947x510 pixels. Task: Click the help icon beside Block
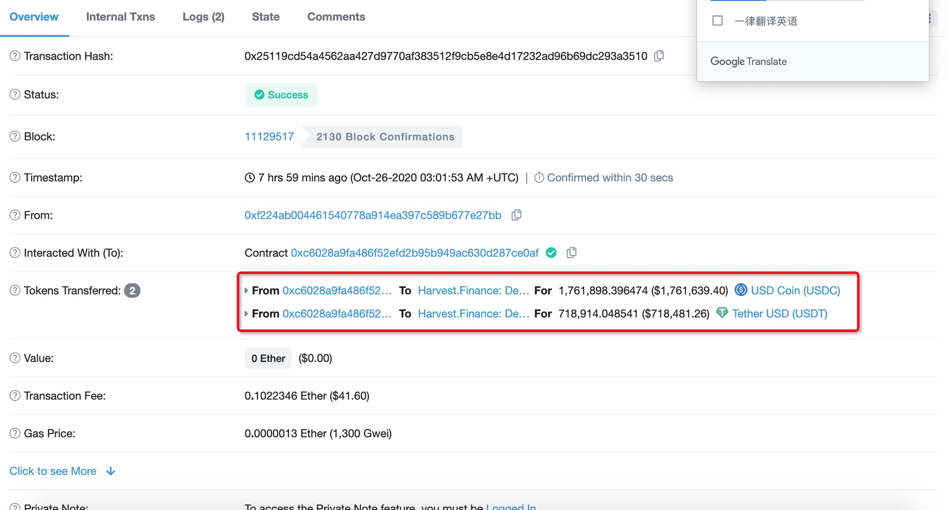click(15, 136)
